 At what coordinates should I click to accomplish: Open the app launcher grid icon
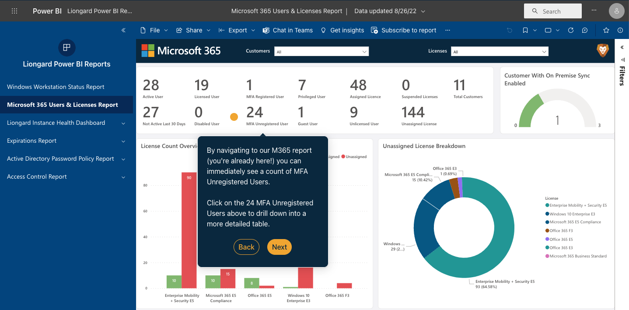pos(14,11)
